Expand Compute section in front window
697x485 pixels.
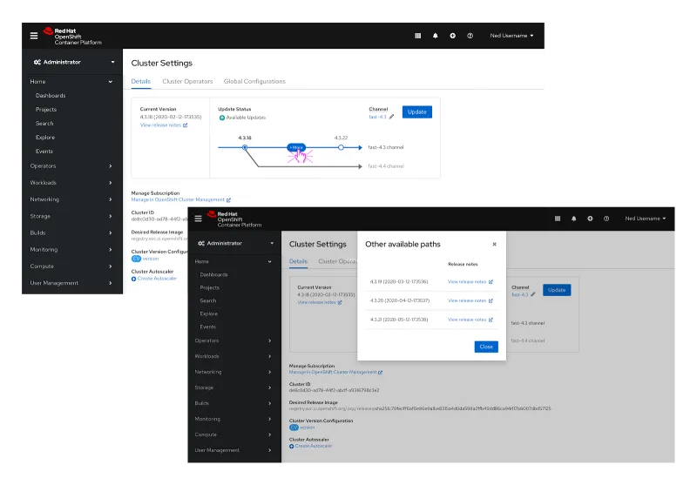pyautogui.click(x=233, y=434)
